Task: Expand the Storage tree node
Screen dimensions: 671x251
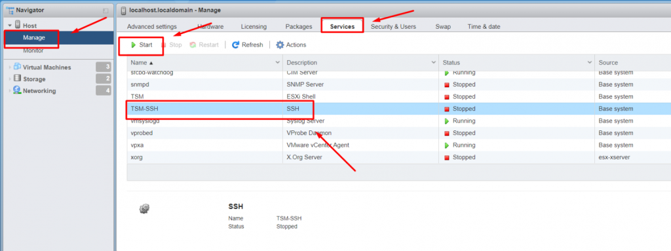Action: (10, 79)
